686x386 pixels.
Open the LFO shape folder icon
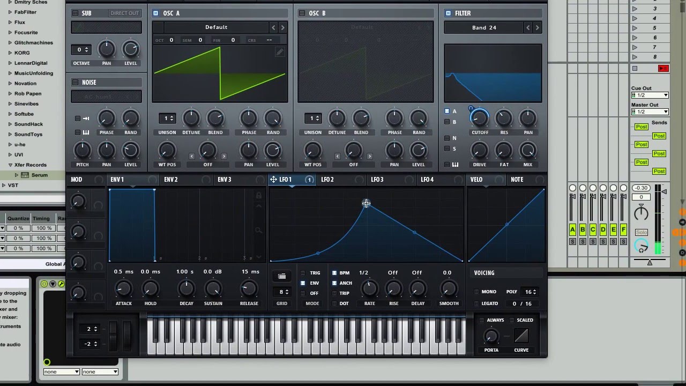tap(282, 276)
